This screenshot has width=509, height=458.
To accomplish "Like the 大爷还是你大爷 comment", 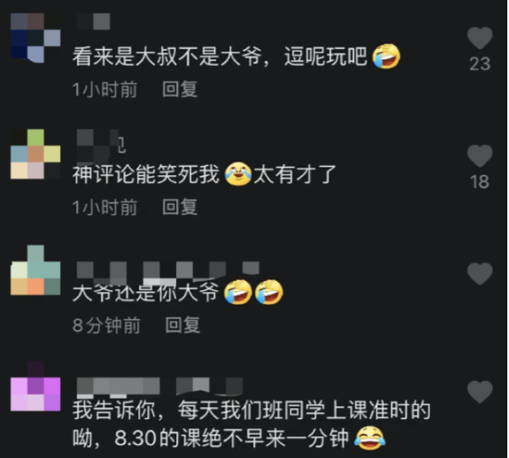I will 480,274.
